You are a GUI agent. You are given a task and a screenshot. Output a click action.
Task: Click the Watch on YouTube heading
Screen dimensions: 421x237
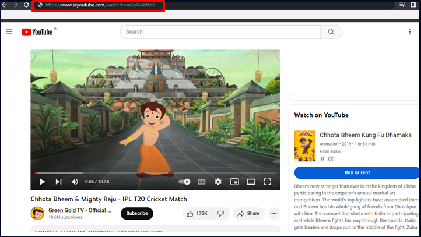click(321, 115)
